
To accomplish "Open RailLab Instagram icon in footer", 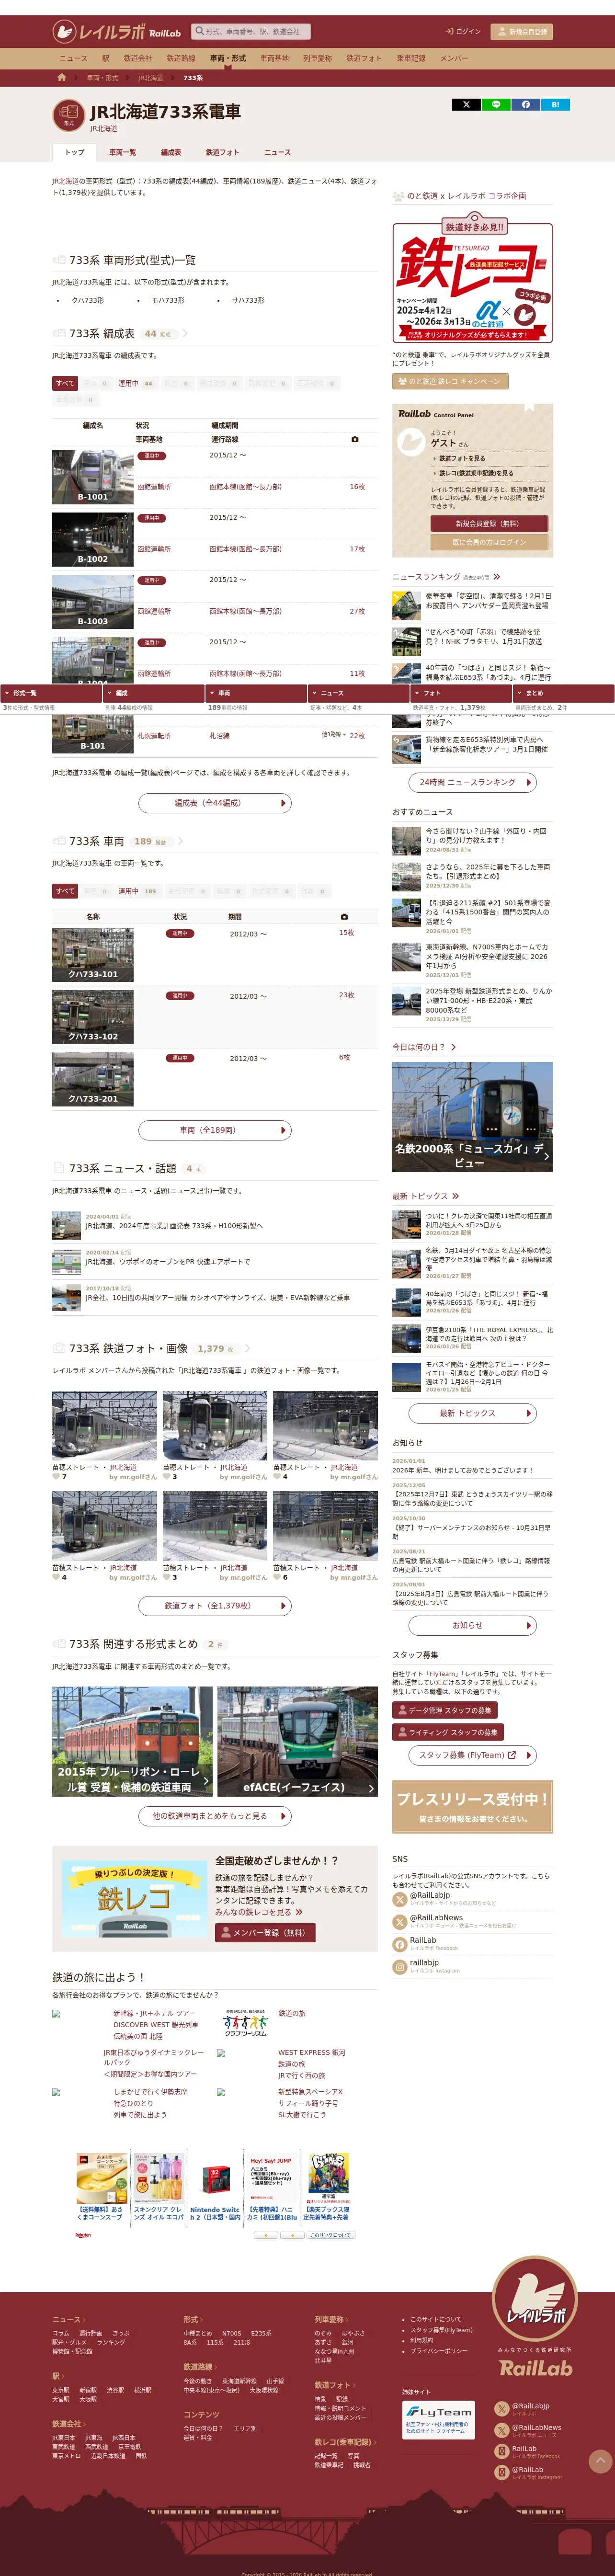I will pyautogui.click(x=502, y=2472).
